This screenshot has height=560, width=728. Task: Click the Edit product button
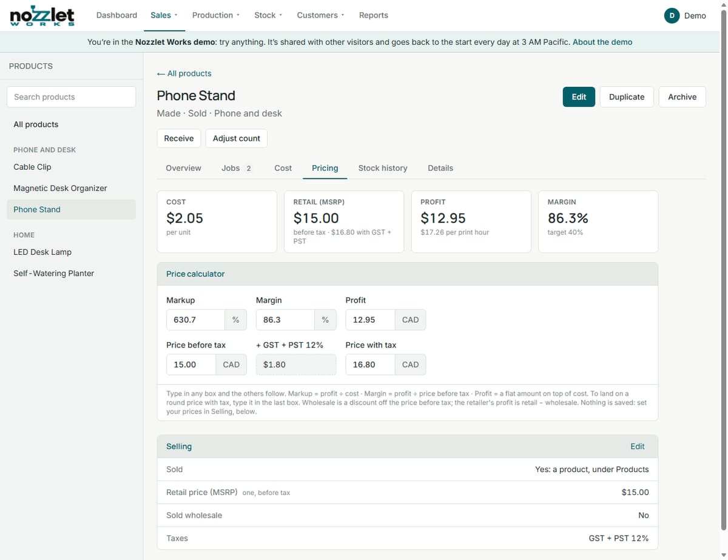point(579,96)
